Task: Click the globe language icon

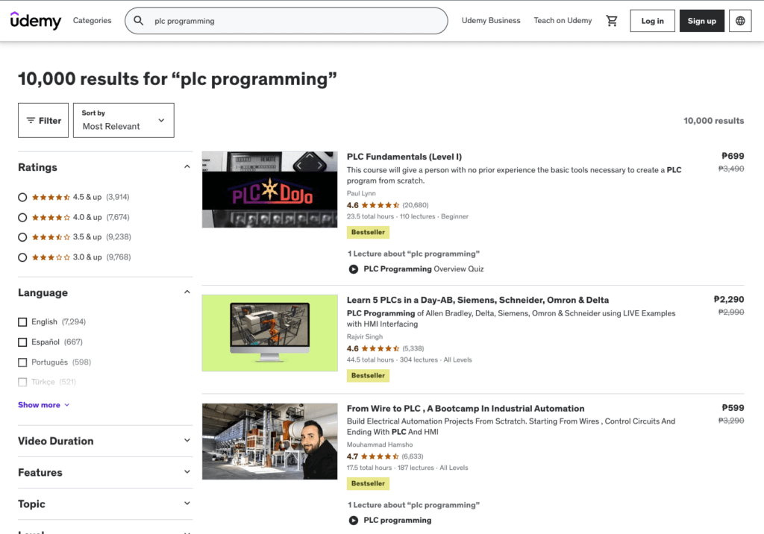Action: pyautogui.click(x=740, y=20)
